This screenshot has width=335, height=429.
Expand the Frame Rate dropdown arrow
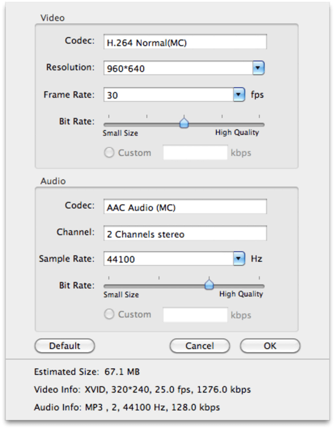(239, 95)
